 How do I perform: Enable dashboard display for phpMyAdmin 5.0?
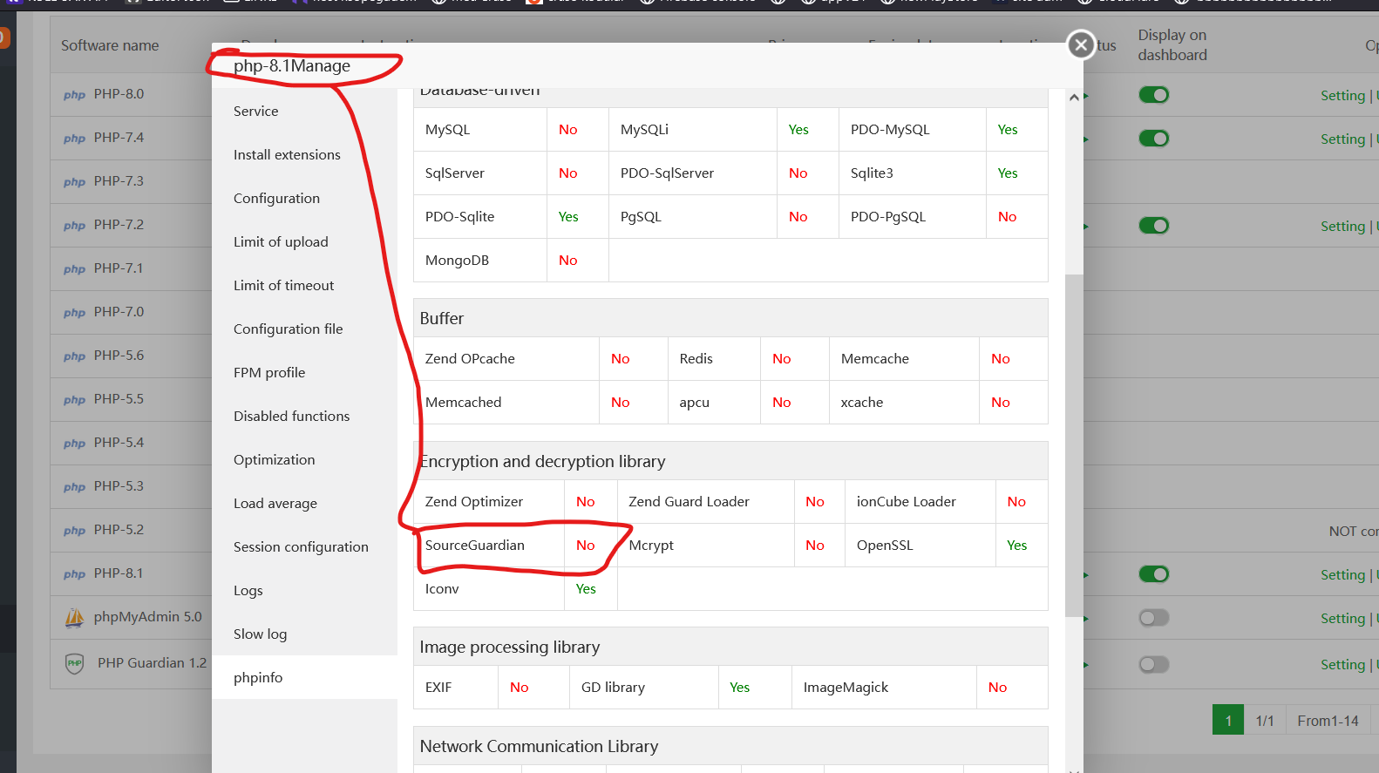[x=1154, y=618]
